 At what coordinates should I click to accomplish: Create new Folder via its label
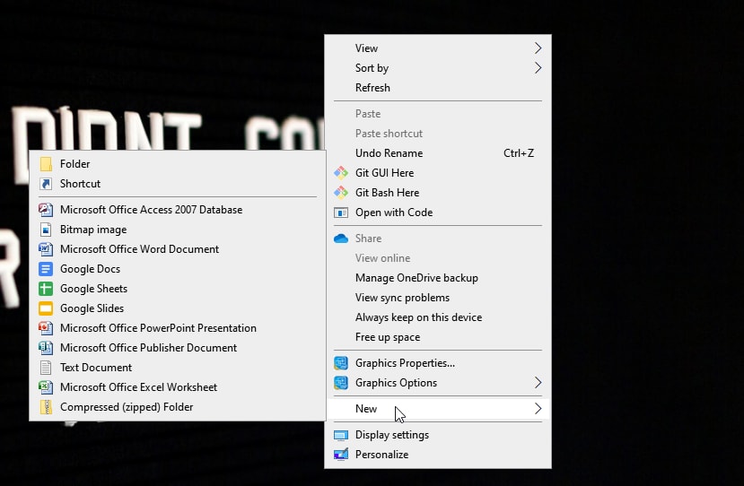(x=75, y=164)
